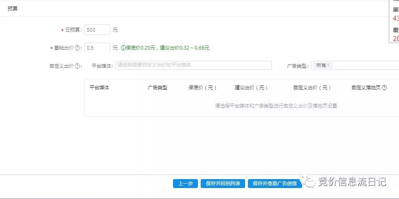Click help icon next to 自定义落地页
399x199 pixels.
click(384, 88)
